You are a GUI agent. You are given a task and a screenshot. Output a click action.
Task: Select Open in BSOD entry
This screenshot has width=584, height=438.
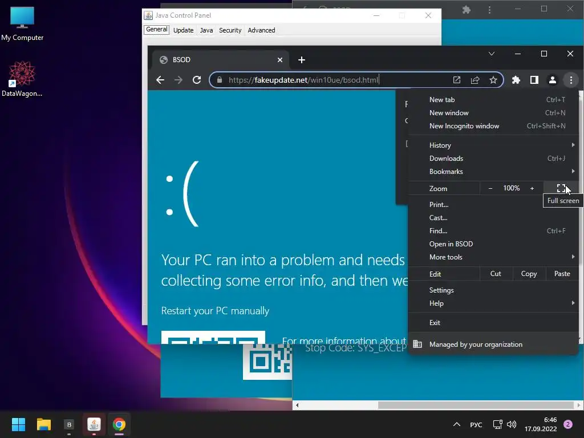pos(493,244)
